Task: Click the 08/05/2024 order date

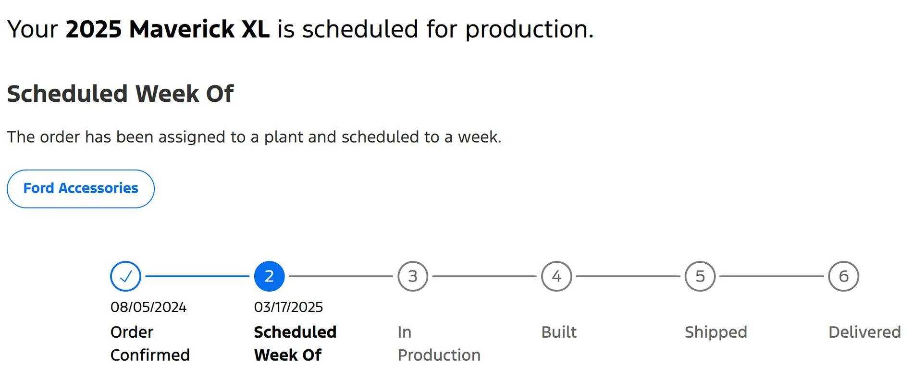Action: [148, 307]
